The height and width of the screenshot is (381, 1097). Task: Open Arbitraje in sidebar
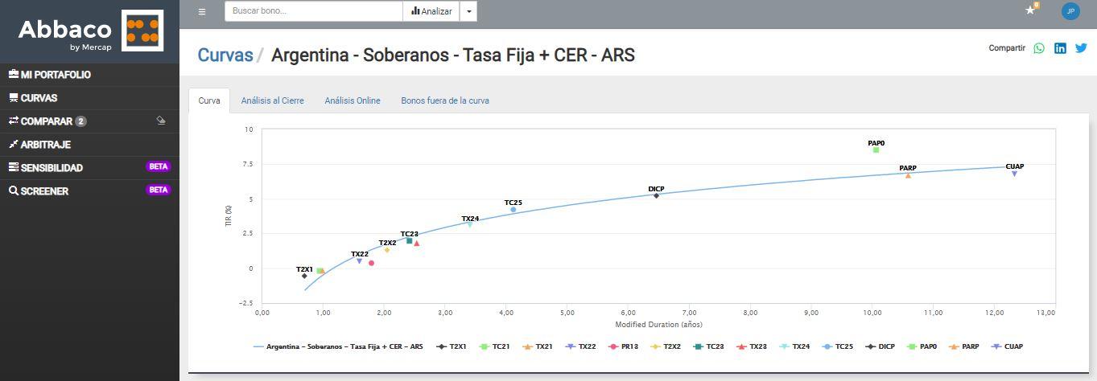tap(89, 145)
